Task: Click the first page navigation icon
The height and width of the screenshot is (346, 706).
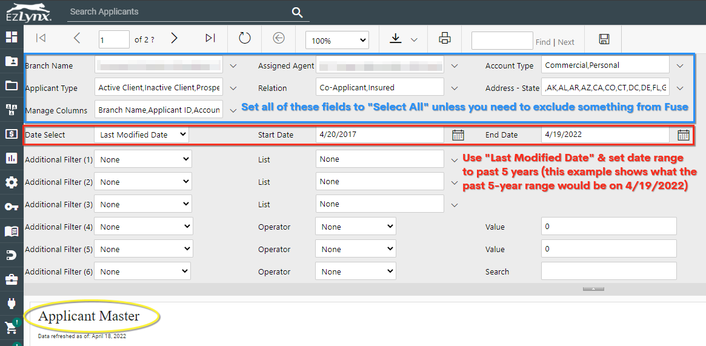Action: pos(41,38)
